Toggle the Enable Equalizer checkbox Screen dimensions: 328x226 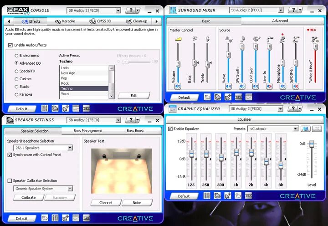[x=170, y=128]
